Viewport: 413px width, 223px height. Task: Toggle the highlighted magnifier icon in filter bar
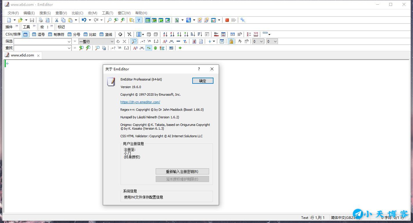[134, 41]
